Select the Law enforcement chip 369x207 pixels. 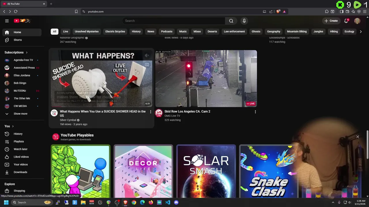[234, 32]
